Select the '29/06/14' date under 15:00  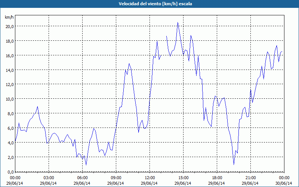click(183, 183)
